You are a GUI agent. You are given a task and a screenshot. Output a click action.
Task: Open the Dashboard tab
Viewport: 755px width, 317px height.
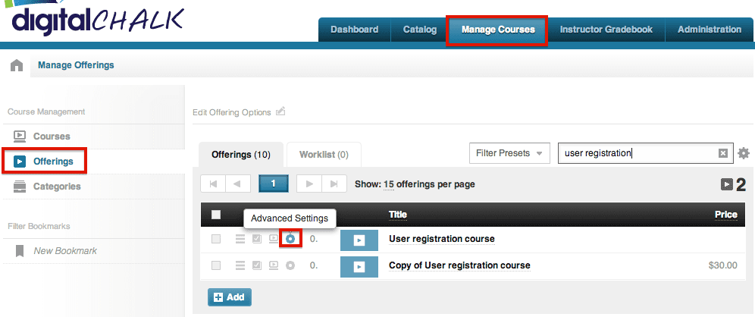point(355,30)
